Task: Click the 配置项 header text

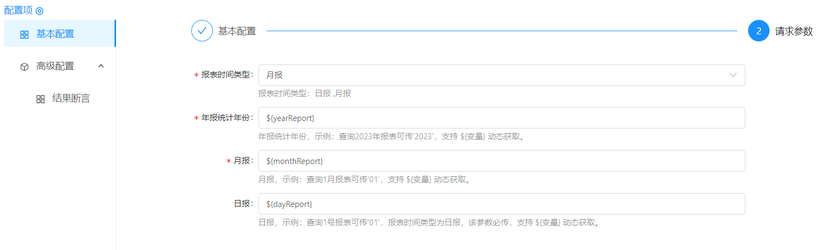Action: (18, 10)
